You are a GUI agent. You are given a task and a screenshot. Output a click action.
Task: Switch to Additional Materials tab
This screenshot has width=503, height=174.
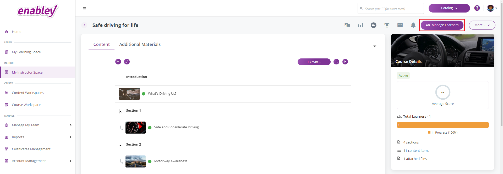tap(140, 45)
